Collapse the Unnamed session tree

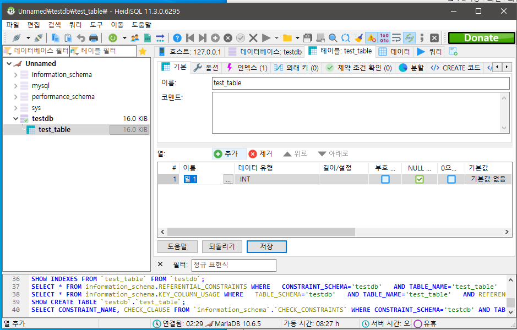click(9, 64)
